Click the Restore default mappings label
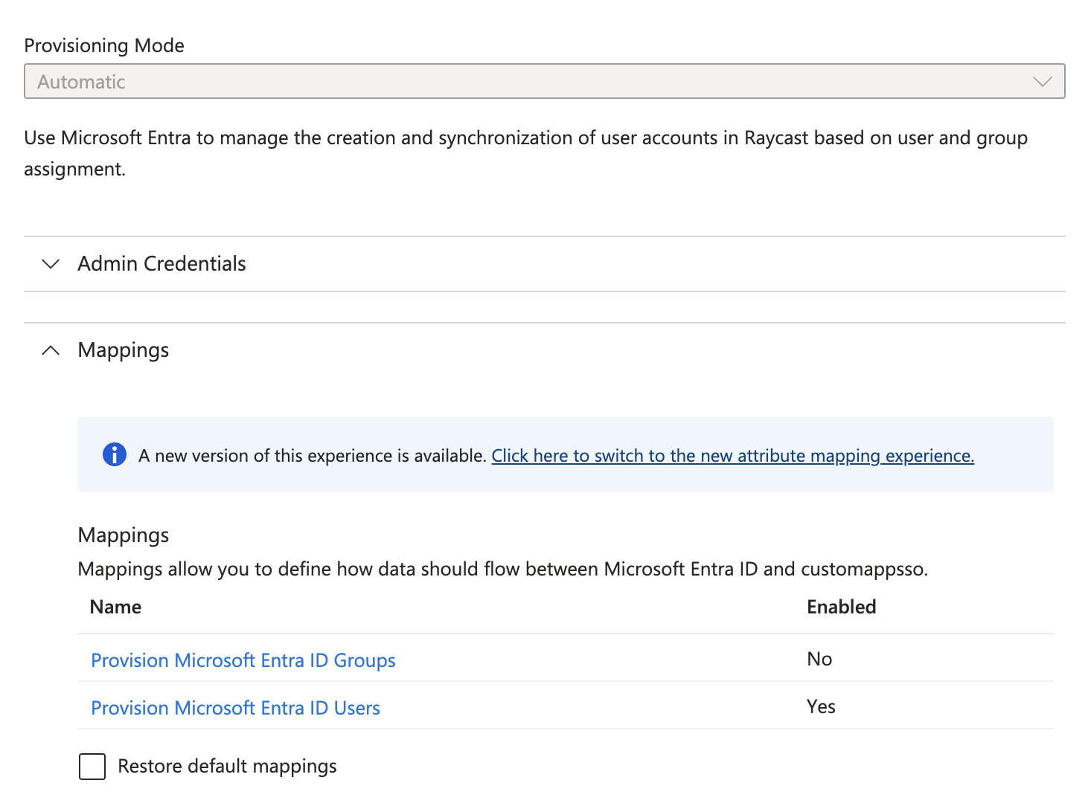The width and height of the screenshot is (1091, 809). (x=227, y=767)
